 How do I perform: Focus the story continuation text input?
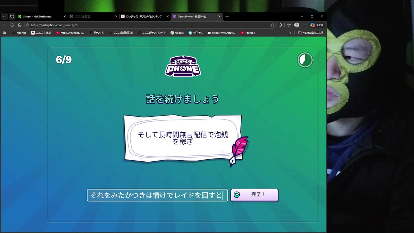tap(157, 195)
